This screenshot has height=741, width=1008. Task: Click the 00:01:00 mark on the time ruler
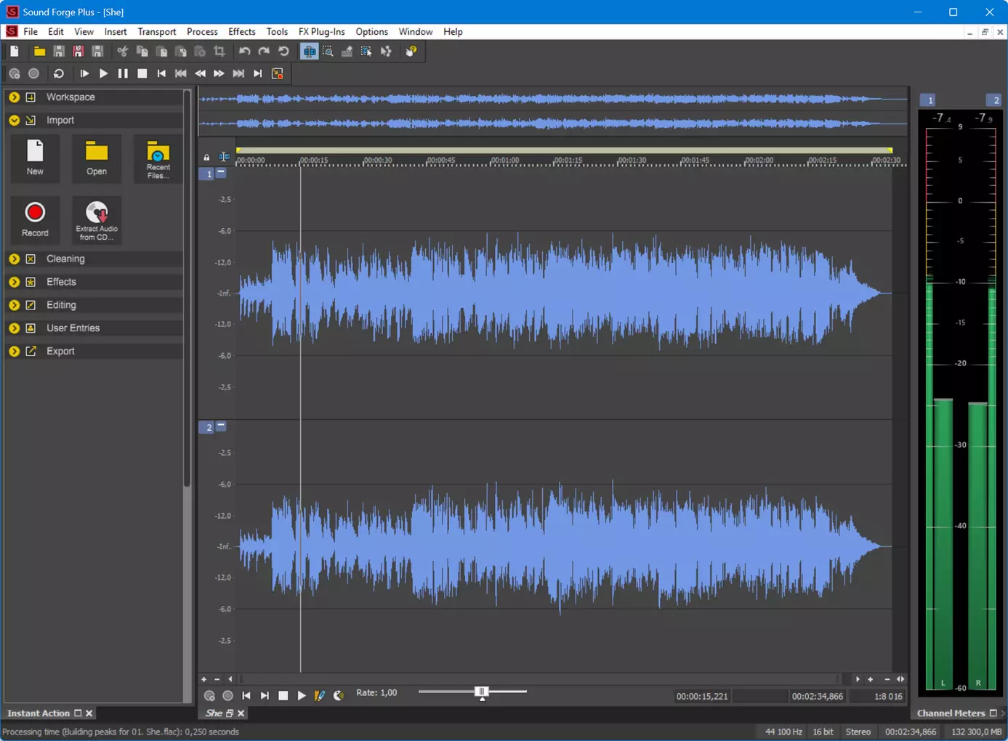[504, 160]
